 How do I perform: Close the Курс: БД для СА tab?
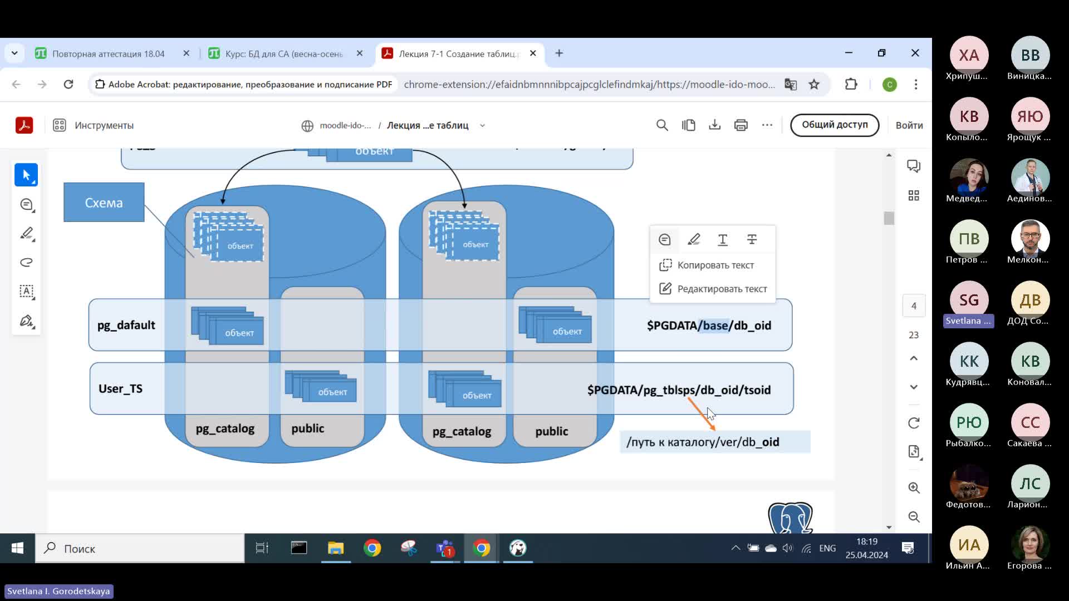point(360,53)
